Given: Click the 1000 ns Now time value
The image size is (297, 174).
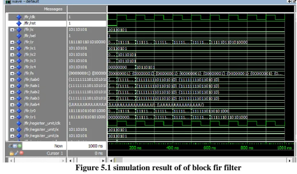Looking at the screenshot, I should tap(96, 146).
